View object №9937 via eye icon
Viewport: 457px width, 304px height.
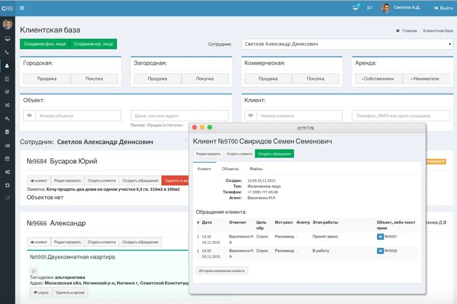(380, 237)
